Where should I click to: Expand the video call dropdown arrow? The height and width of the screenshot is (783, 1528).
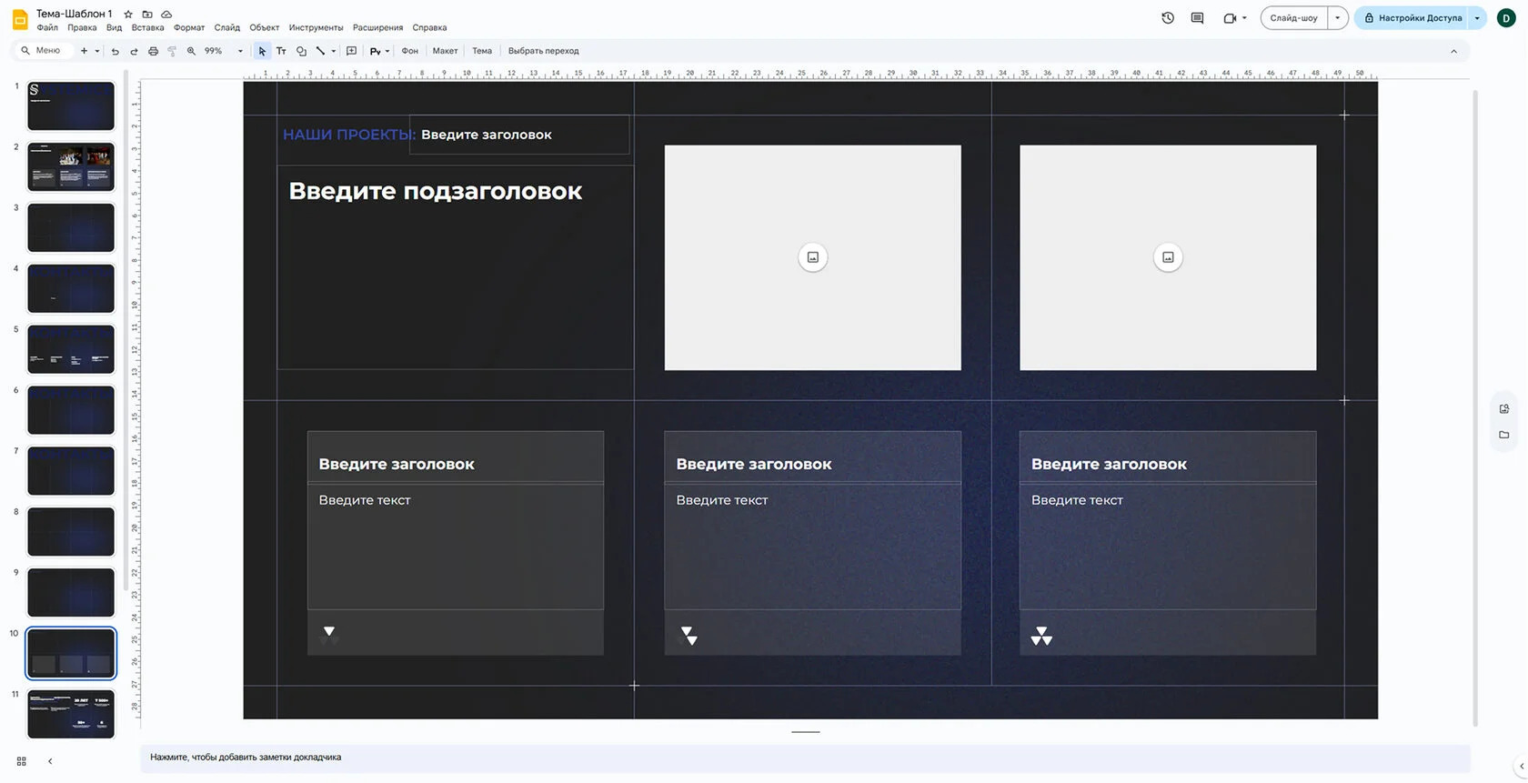tap(1244, 17)
